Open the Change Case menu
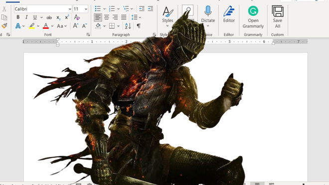 click(x=61, y=26)
